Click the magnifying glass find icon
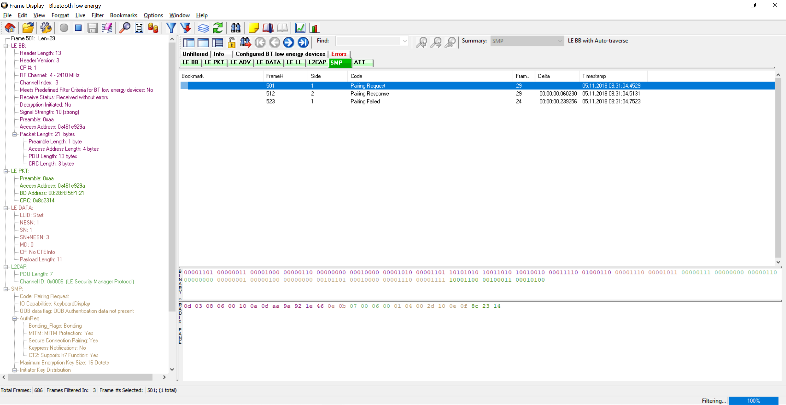Screen dimensions: 786x405 (x=125, y=28)
